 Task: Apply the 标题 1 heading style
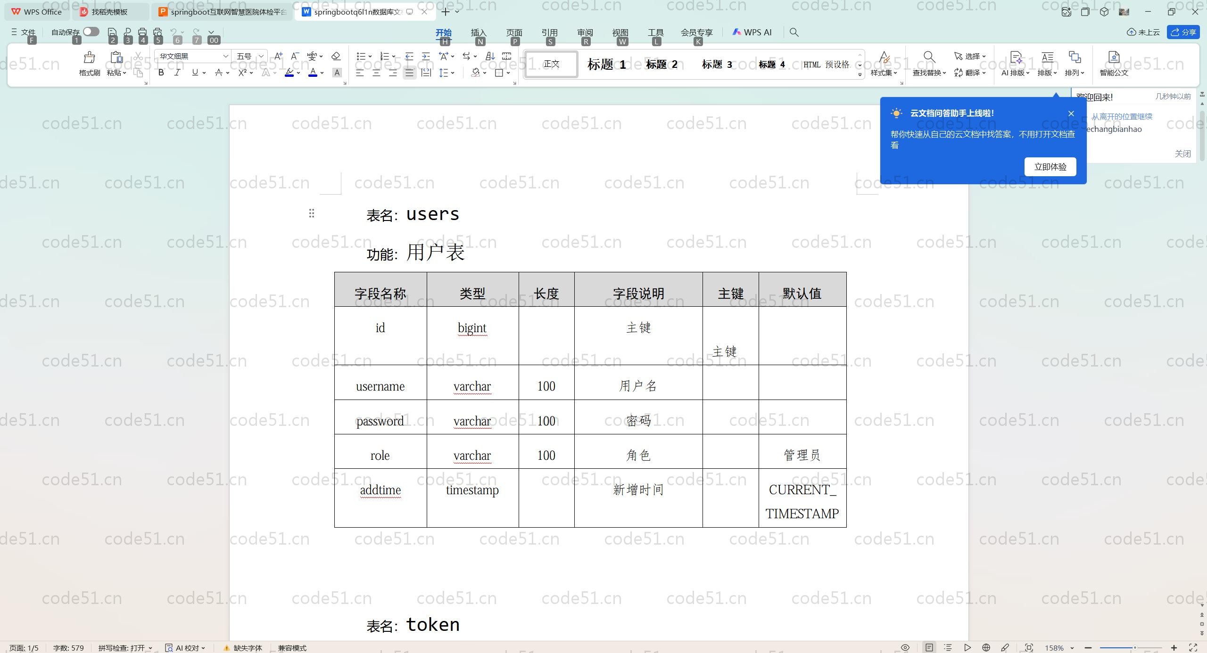(606, 64)
